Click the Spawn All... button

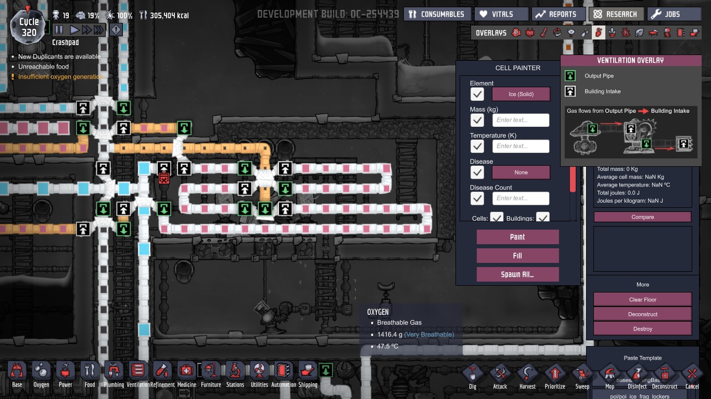pyautogui.click(x=517, y=274)
